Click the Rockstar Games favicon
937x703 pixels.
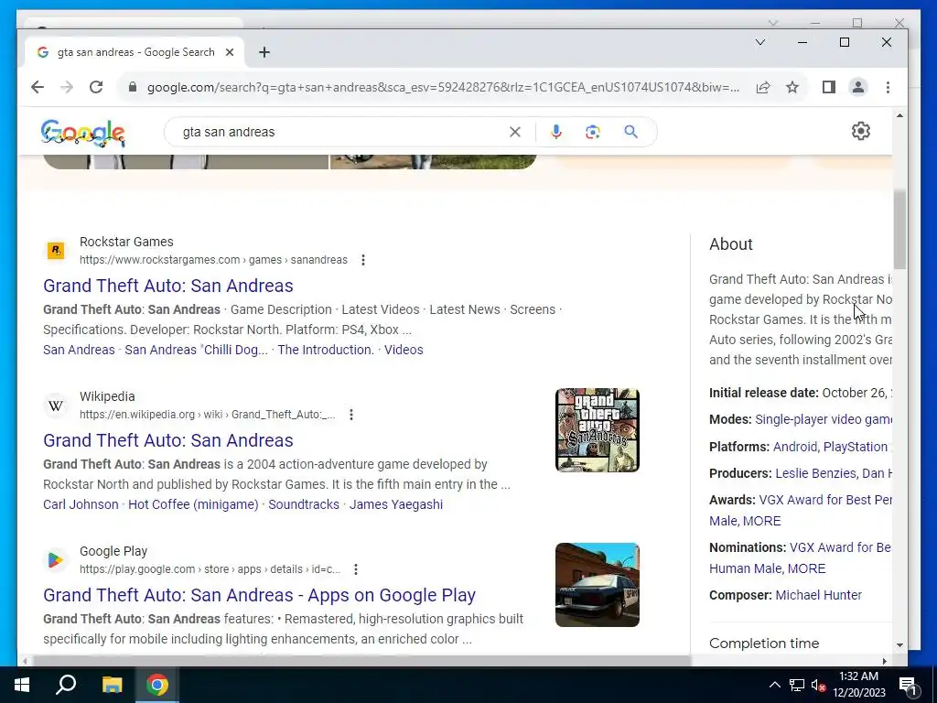[x=56, y=251]
